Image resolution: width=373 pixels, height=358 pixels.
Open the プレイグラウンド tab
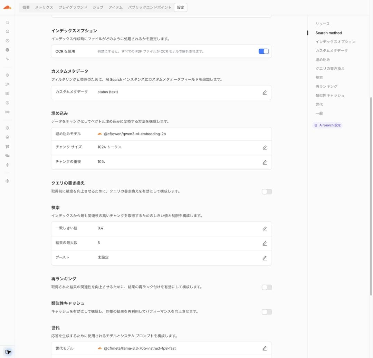(x=73, y=7)
